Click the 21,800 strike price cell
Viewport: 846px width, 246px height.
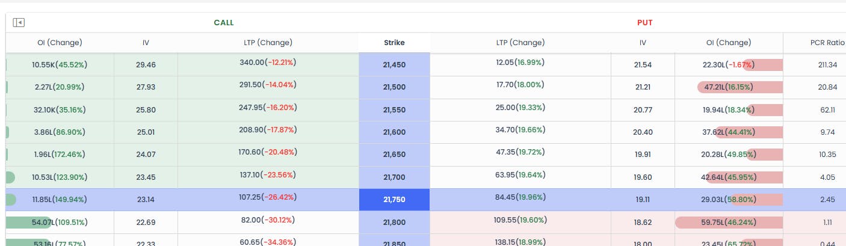(394, 223)
